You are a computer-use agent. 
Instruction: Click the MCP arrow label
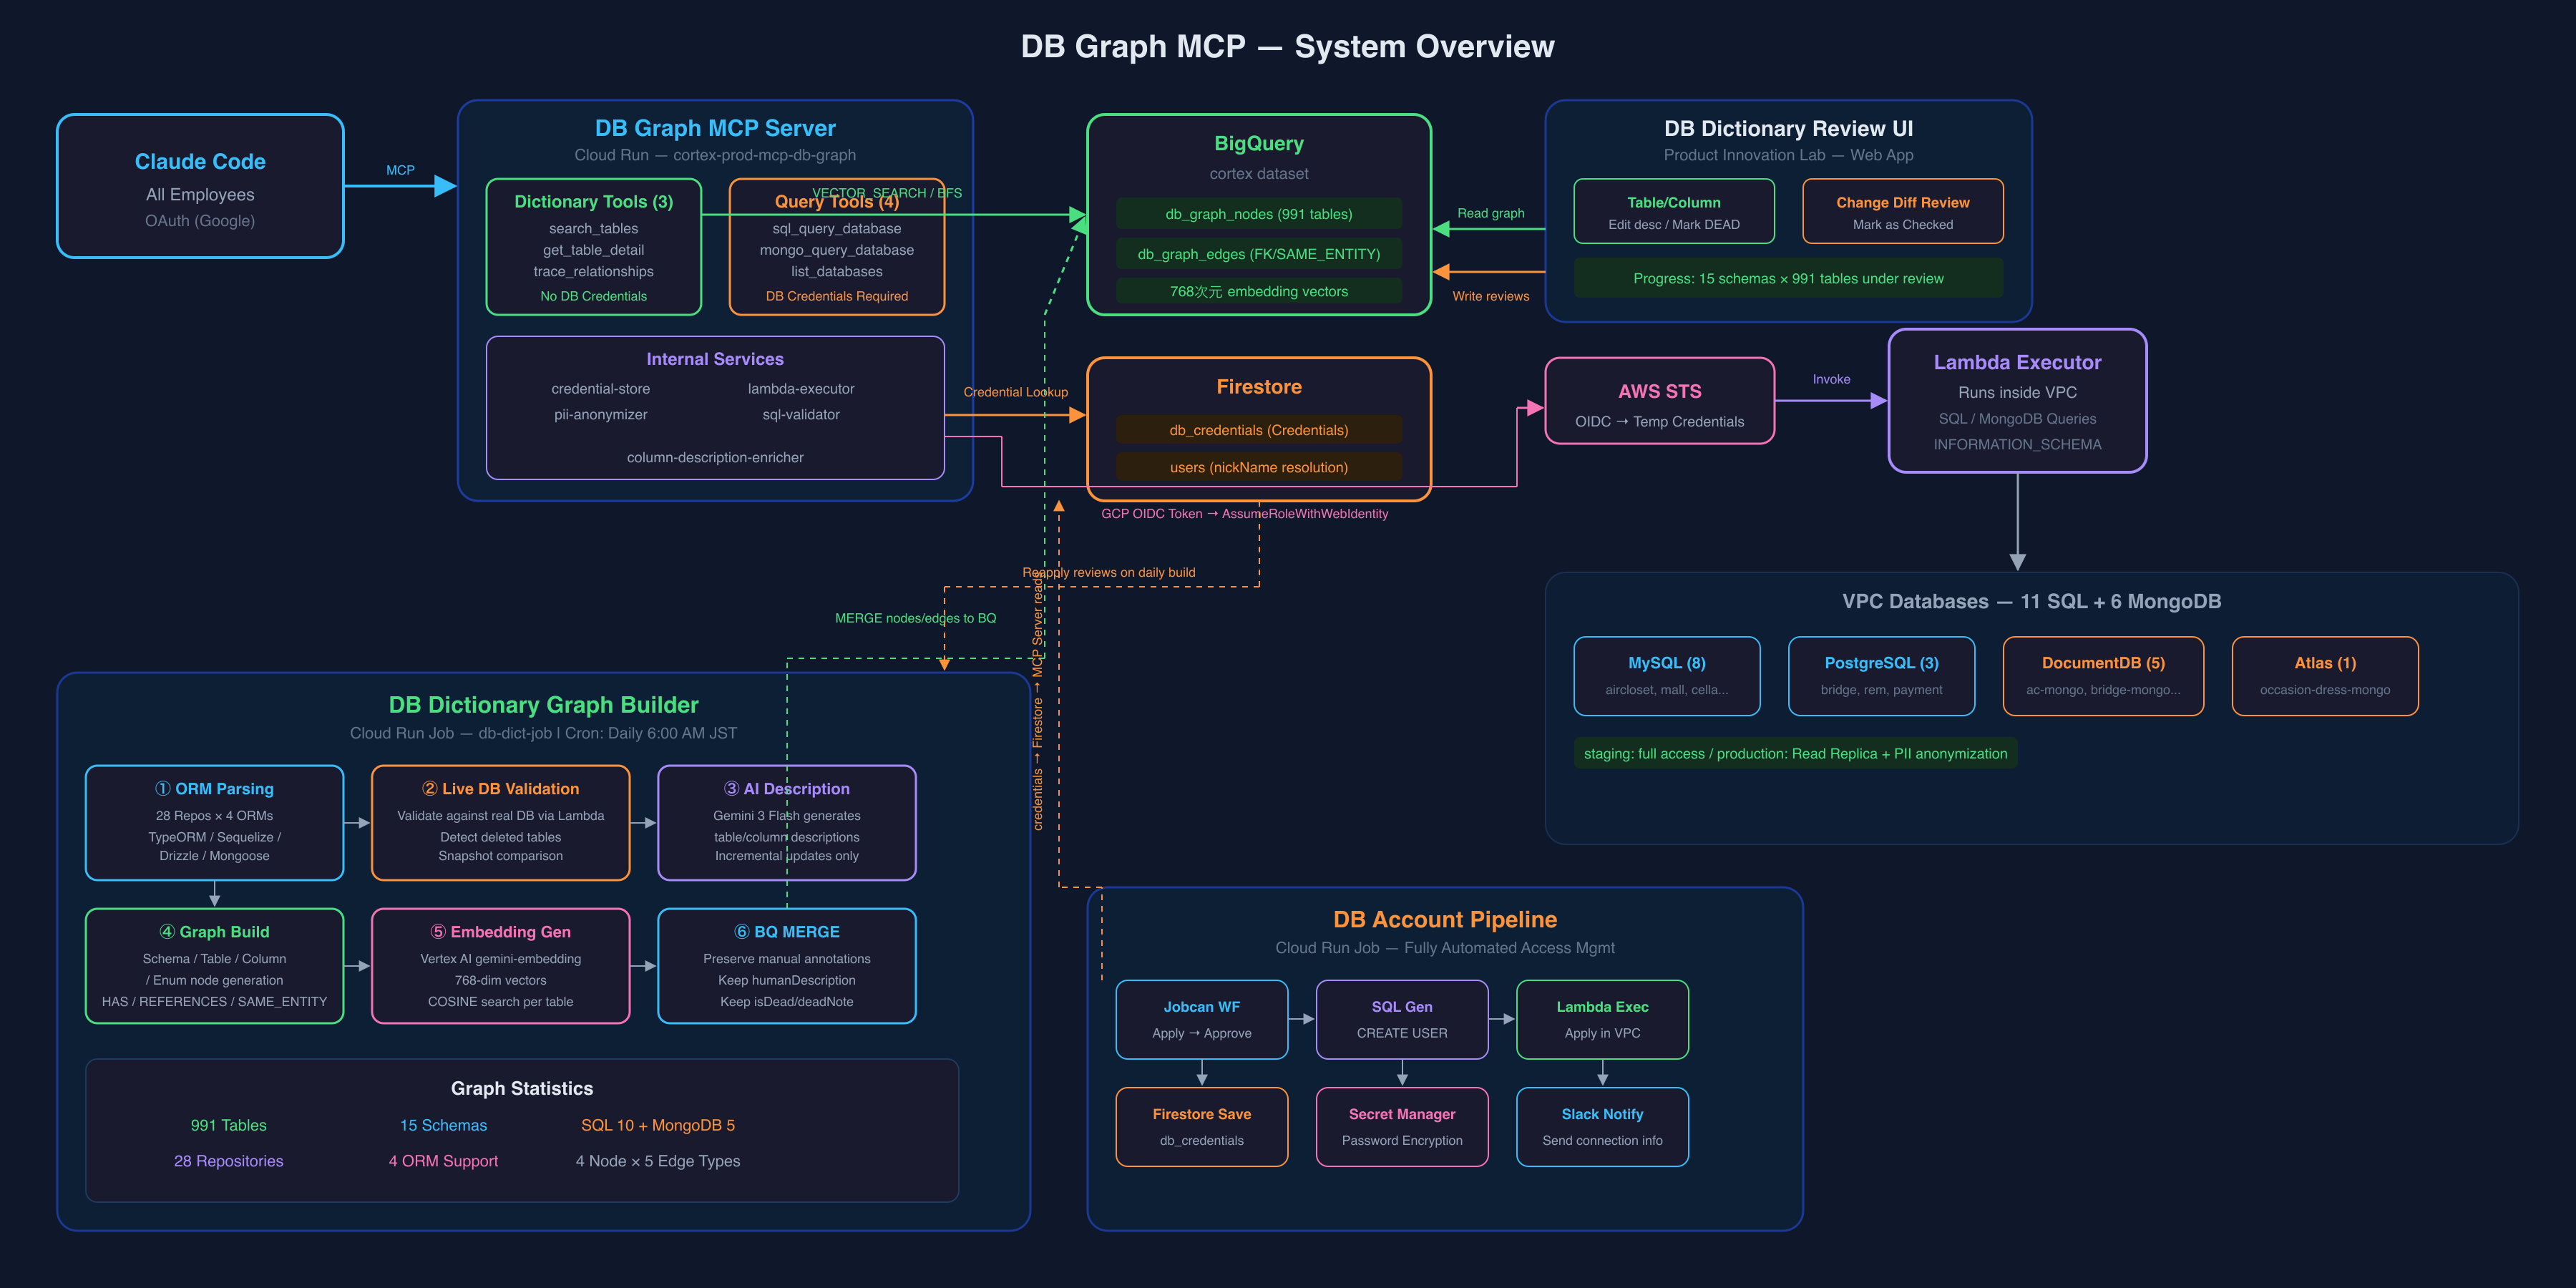(x=400, y=170)
